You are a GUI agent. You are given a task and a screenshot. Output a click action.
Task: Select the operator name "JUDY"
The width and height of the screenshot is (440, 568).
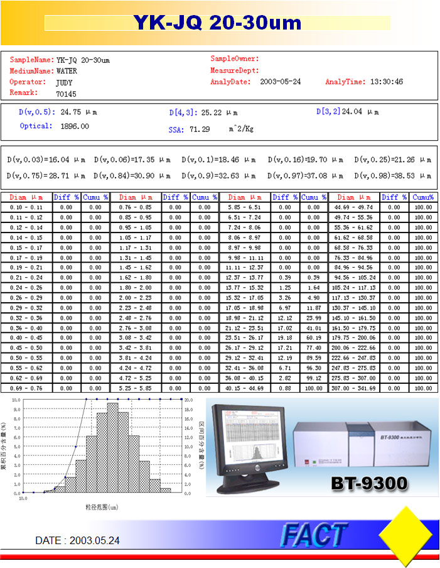(64, 82)
